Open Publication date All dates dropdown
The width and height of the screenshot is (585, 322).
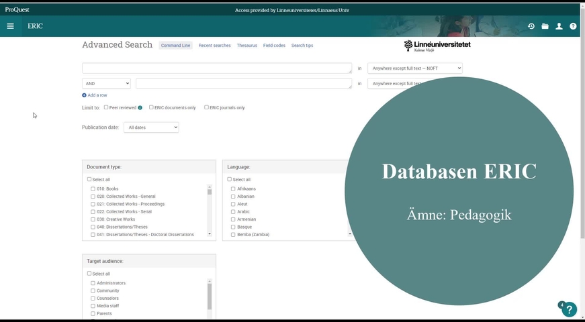coord(151,127)
